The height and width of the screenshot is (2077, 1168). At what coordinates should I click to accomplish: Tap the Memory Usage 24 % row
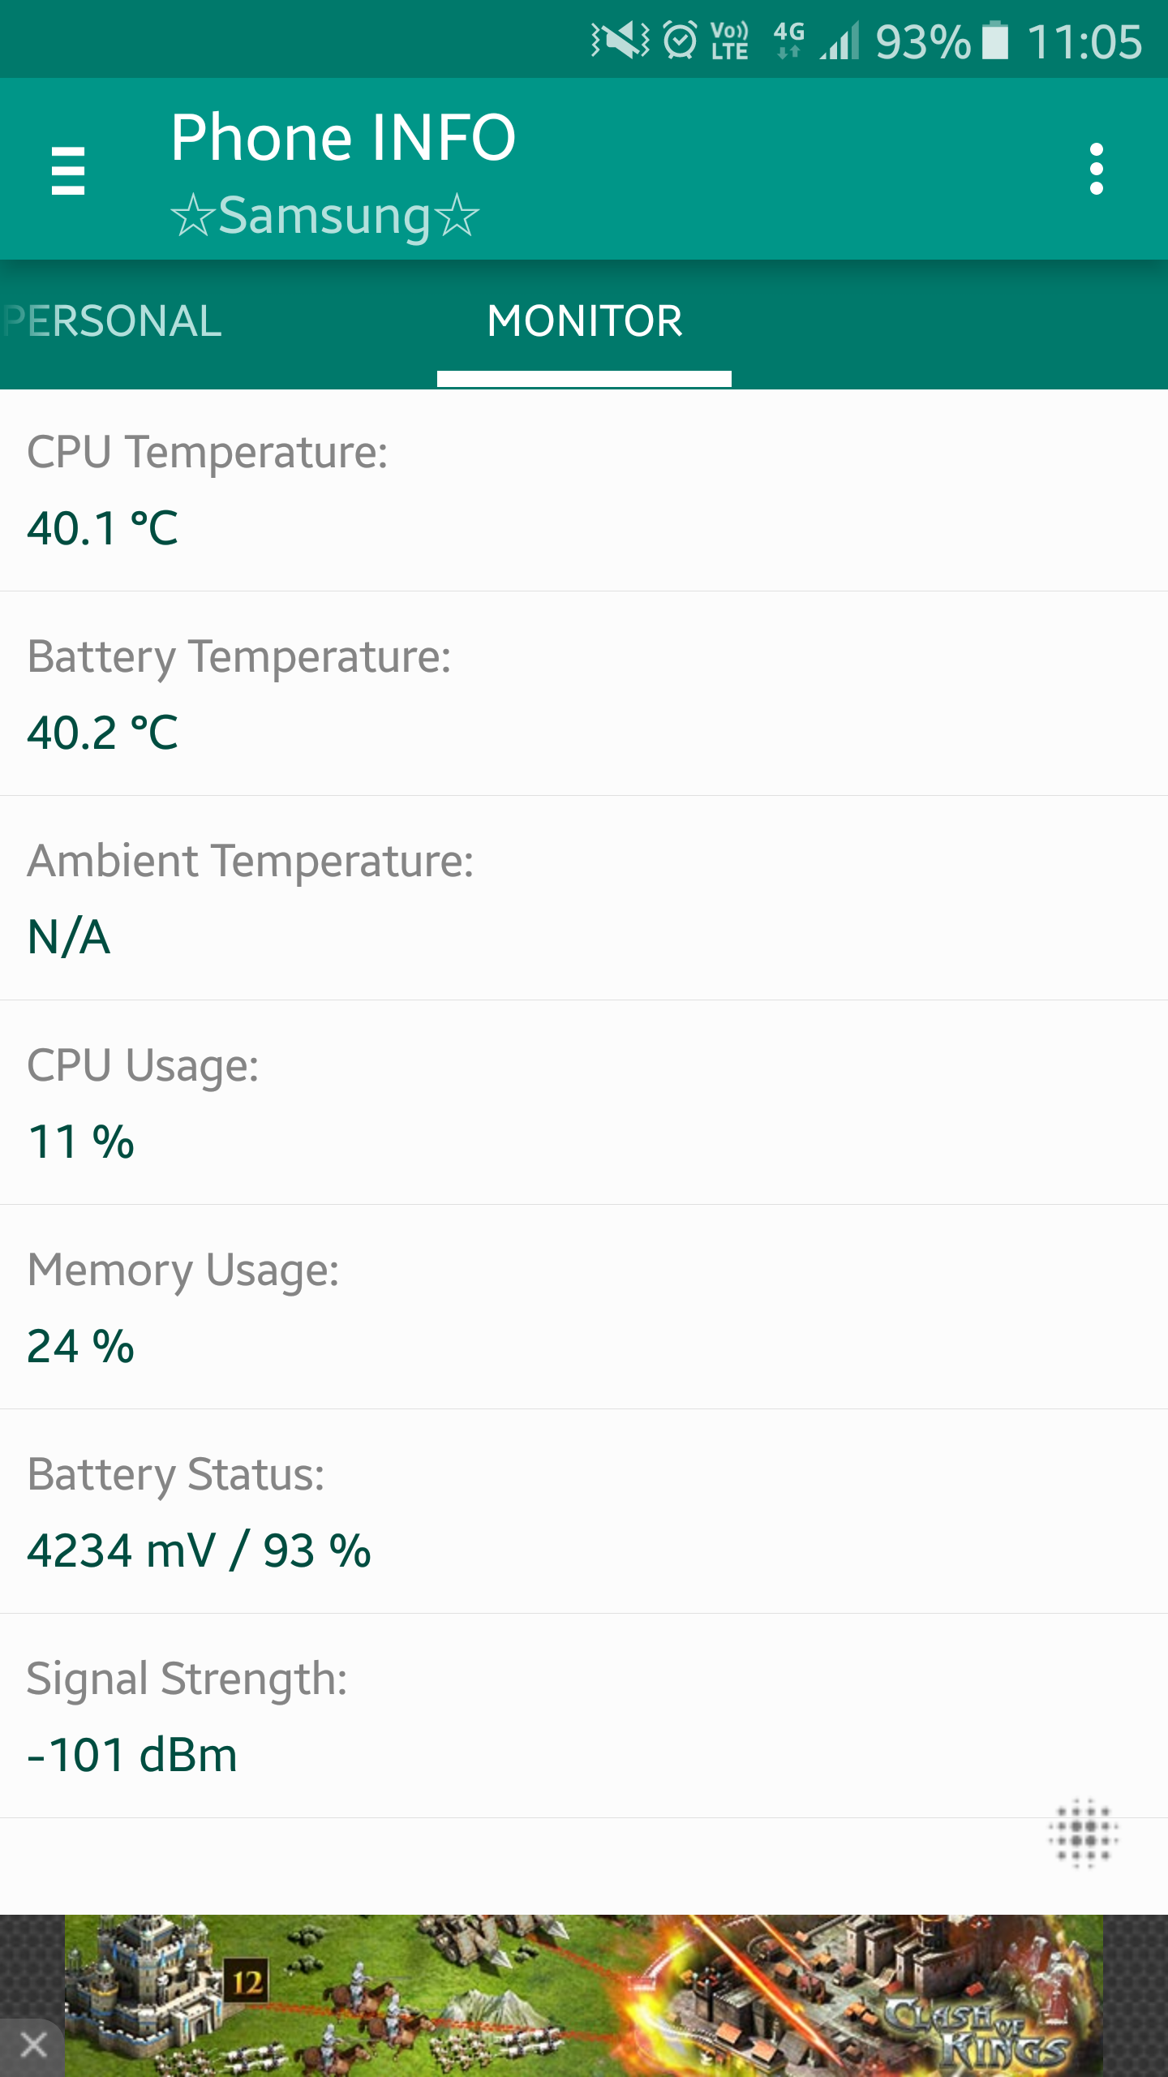click(x=584, y=1307)
